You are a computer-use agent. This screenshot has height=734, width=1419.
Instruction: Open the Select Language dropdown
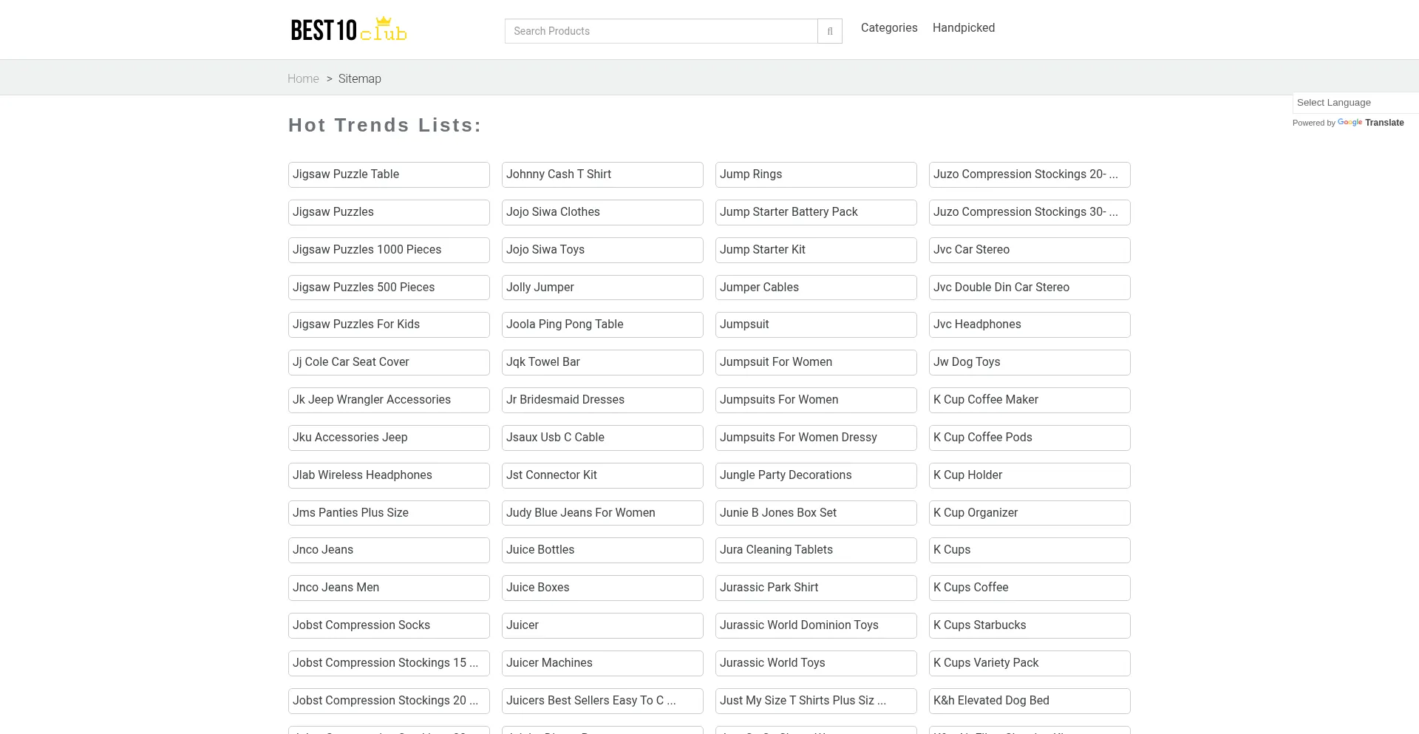coord(1352,103)
